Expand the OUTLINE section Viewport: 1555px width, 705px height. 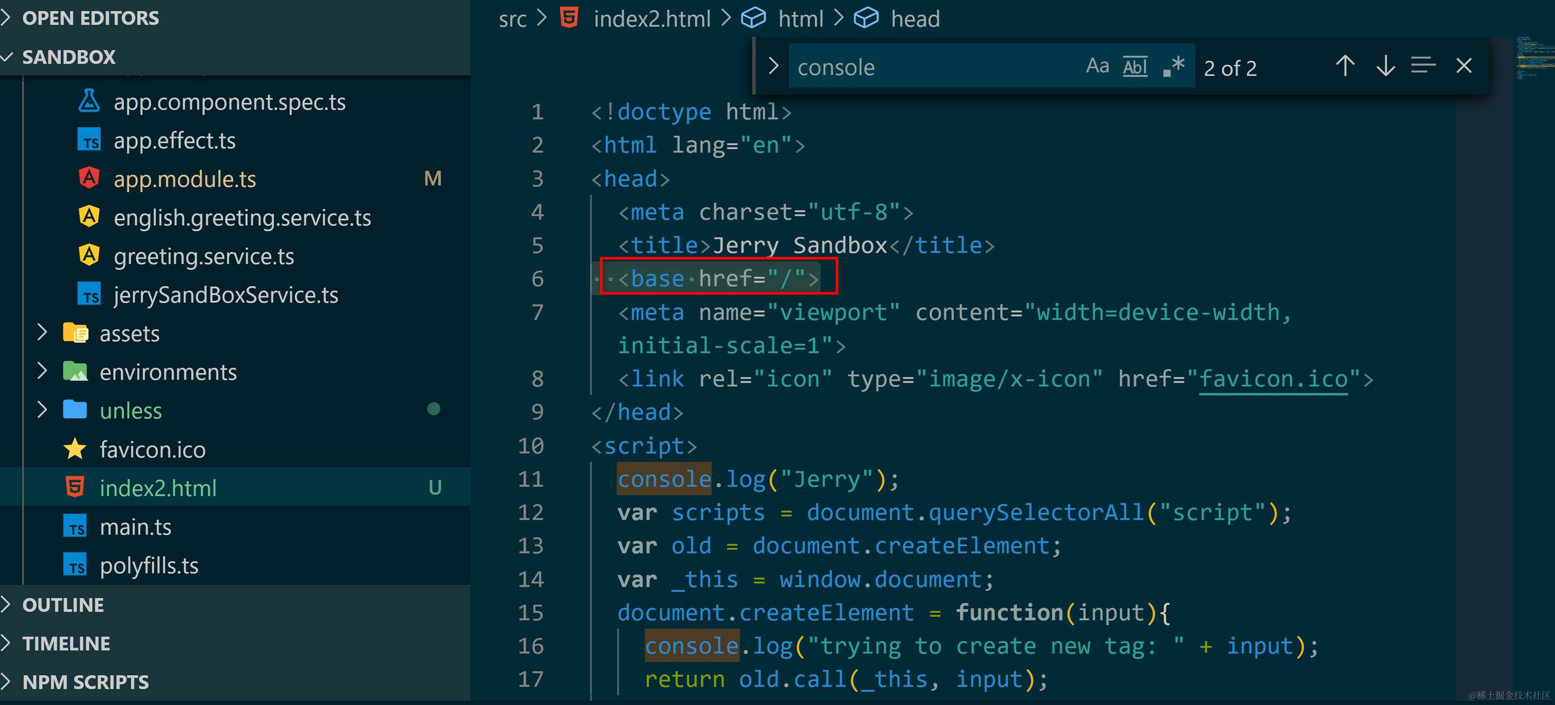[63, 605]
